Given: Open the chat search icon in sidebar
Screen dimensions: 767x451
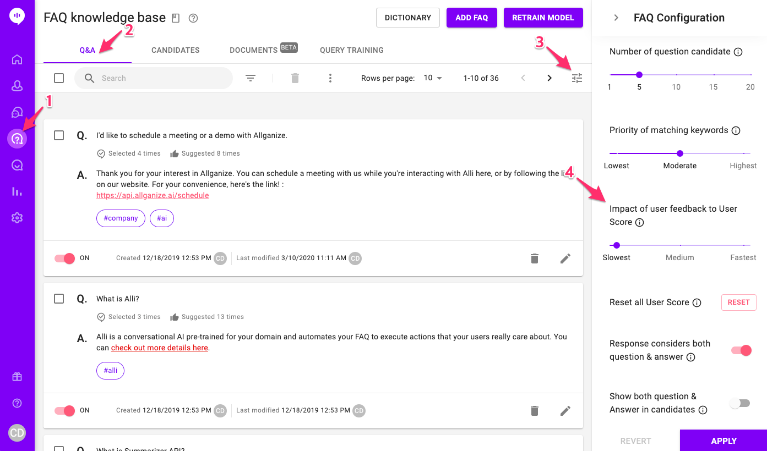Looking at the screenshot, I should (17, 165).
